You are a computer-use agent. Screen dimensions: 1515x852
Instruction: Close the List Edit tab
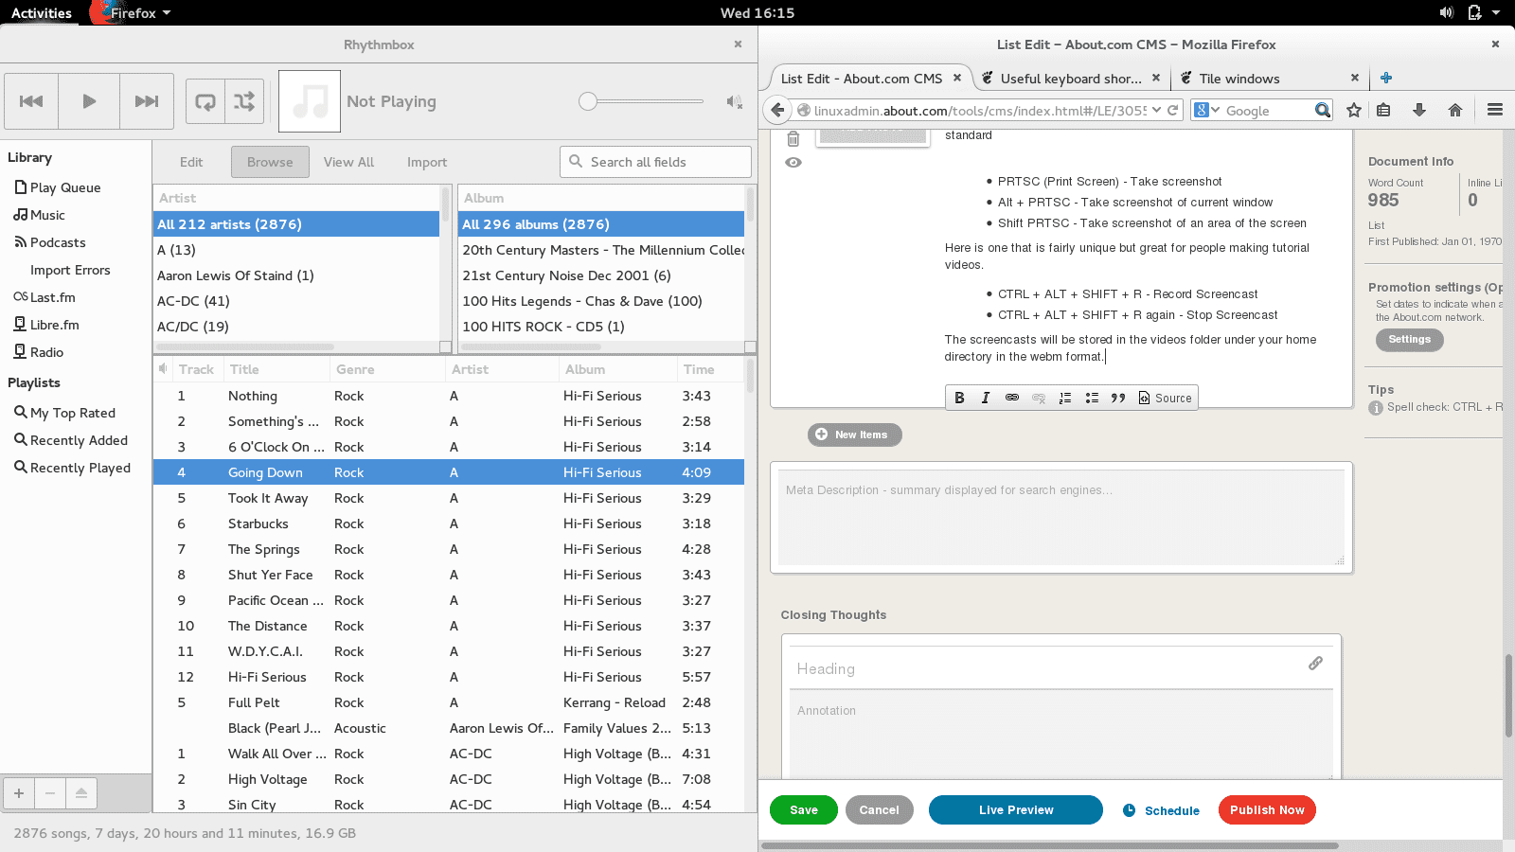[957, 78]
